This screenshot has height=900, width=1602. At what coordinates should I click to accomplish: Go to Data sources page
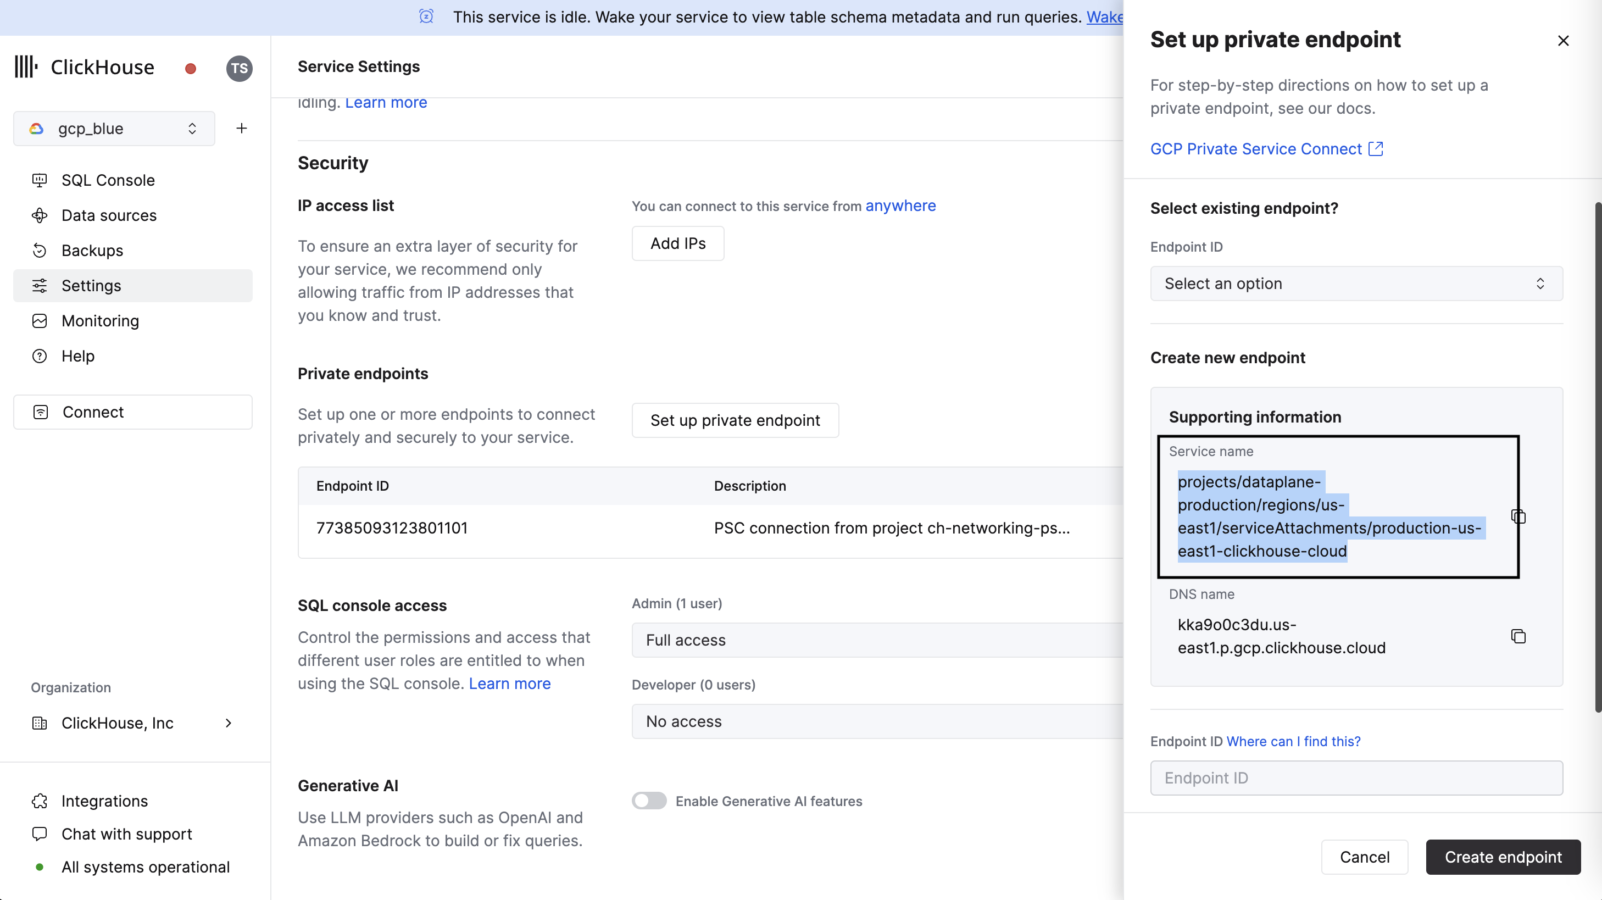click(x=132, y=215)
